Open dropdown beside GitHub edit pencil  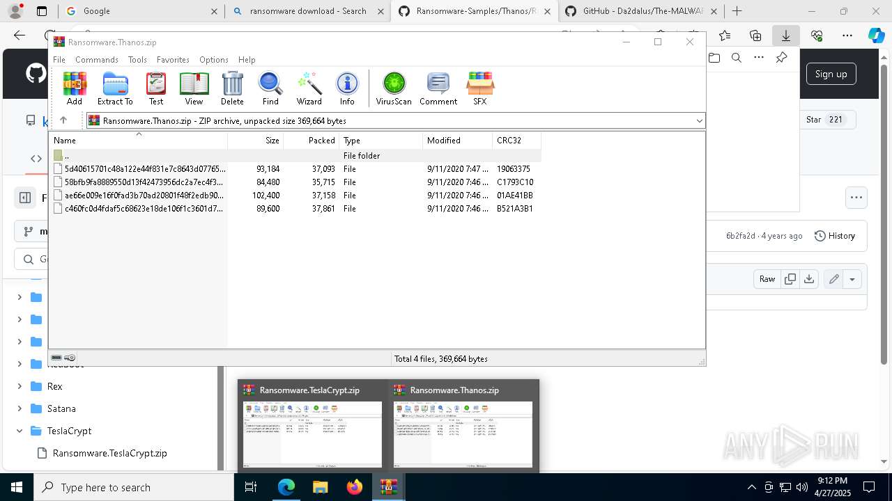(x=852, y=279)
